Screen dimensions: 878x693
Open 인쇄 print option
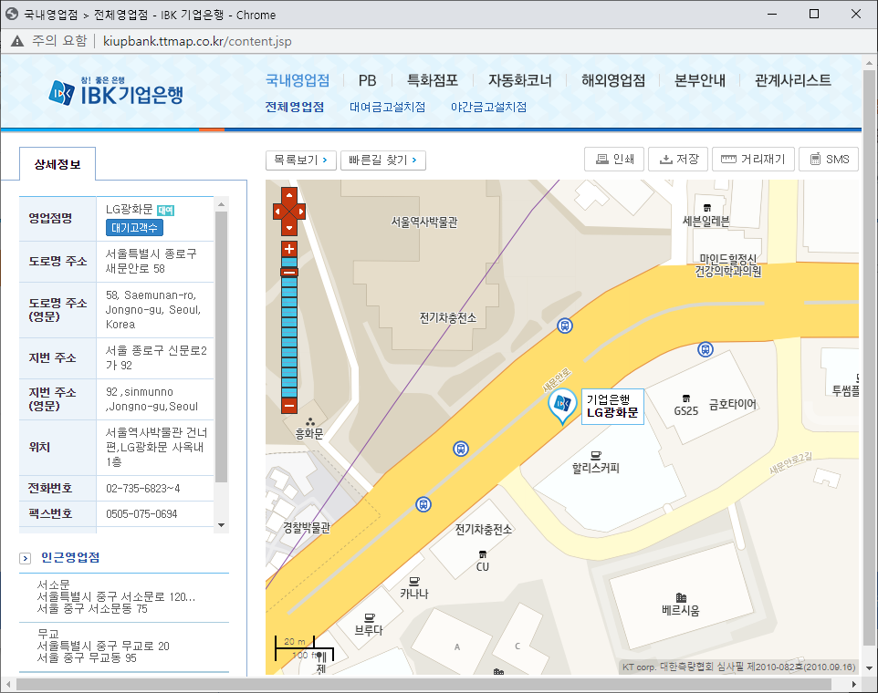tap(614, 160)
